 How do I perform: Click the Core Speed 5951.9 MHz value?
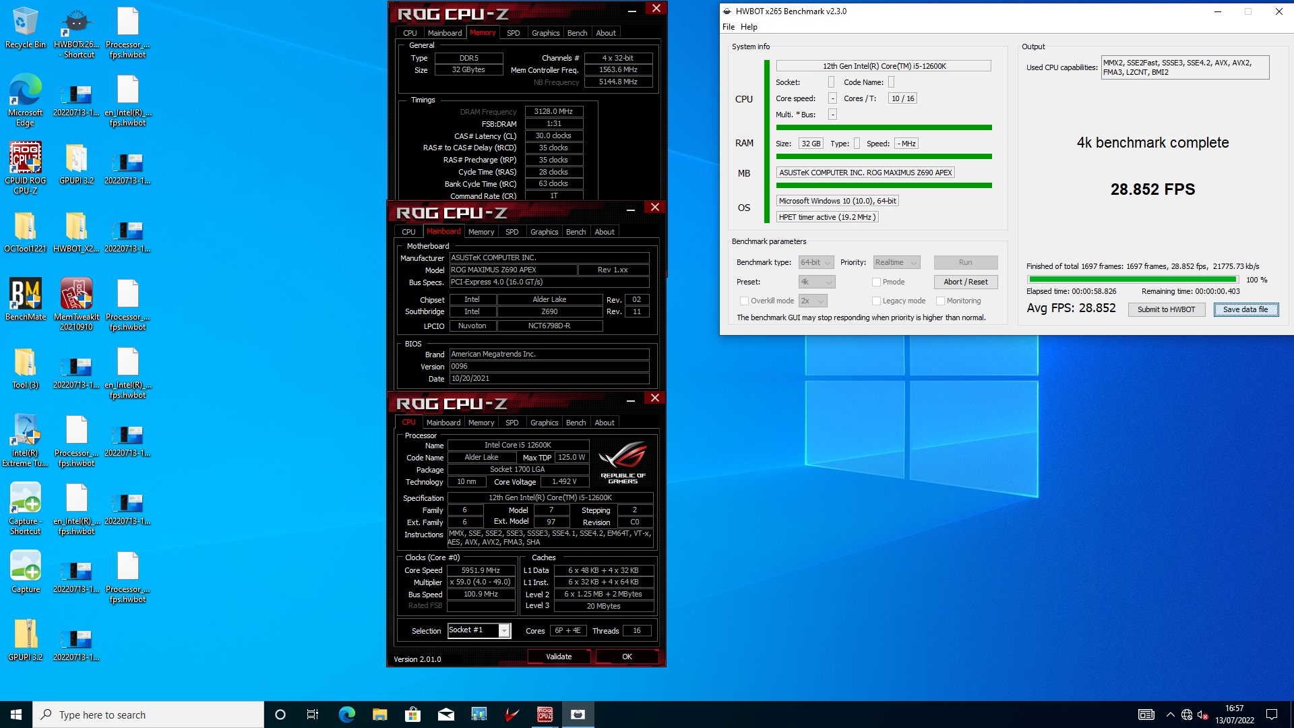[481, 570]
